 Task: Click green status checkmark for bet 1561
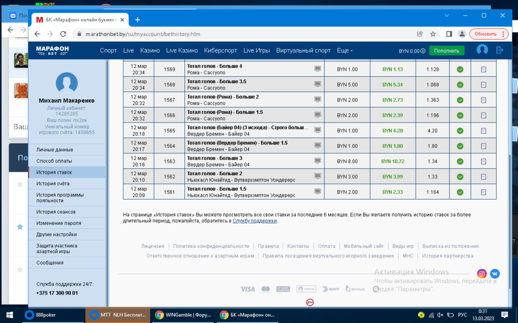[x=460, y=192]
